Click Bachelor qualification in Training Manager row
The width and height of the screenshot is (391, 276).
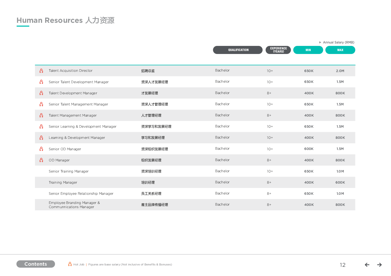(x=222, y=182)
